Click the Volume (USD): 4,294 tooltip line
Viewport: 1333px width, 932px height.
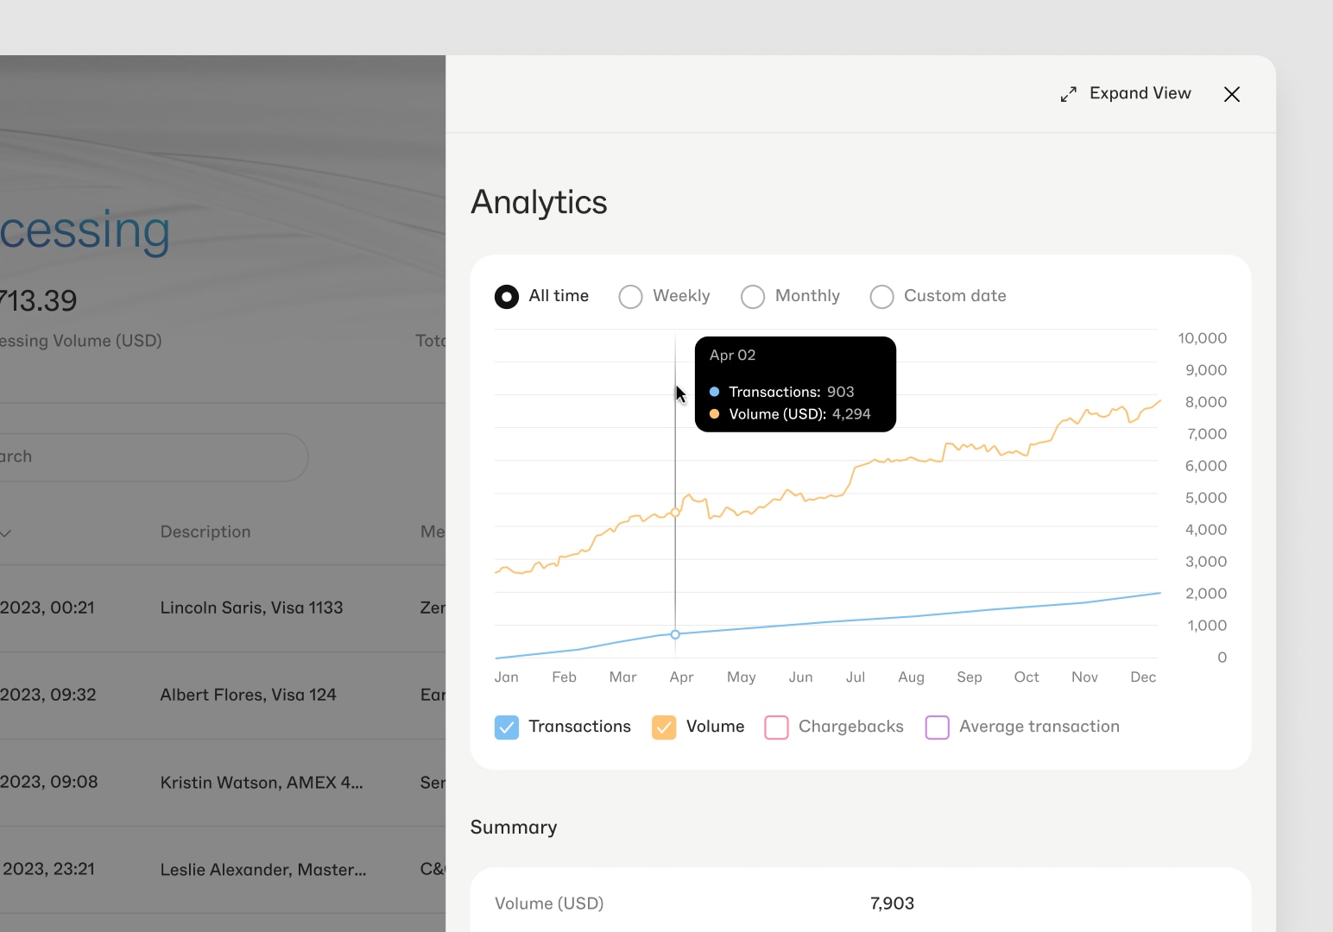pos(790,414)
